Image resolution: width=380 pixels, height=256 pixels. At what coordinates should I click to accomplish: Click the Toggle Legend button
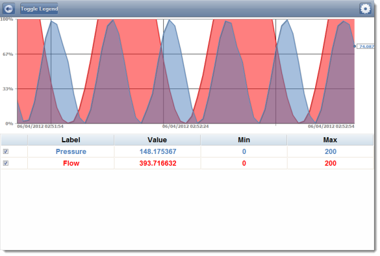point(39,9)
